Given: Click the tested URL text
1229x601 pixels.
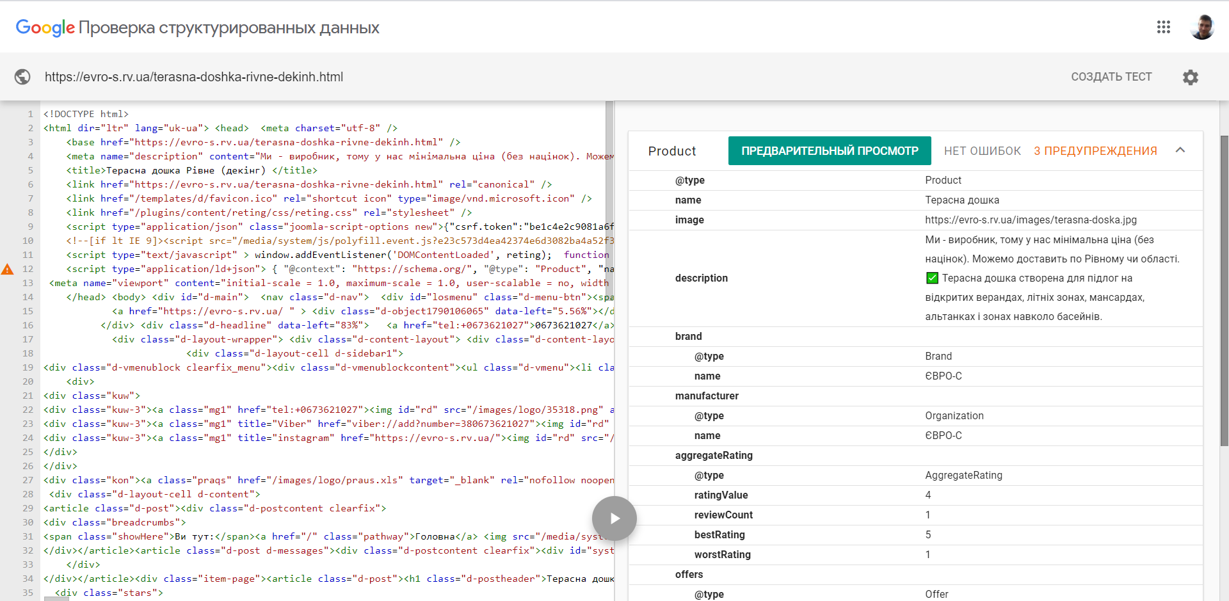Looking at the screenshot, I should coord(194,77).
